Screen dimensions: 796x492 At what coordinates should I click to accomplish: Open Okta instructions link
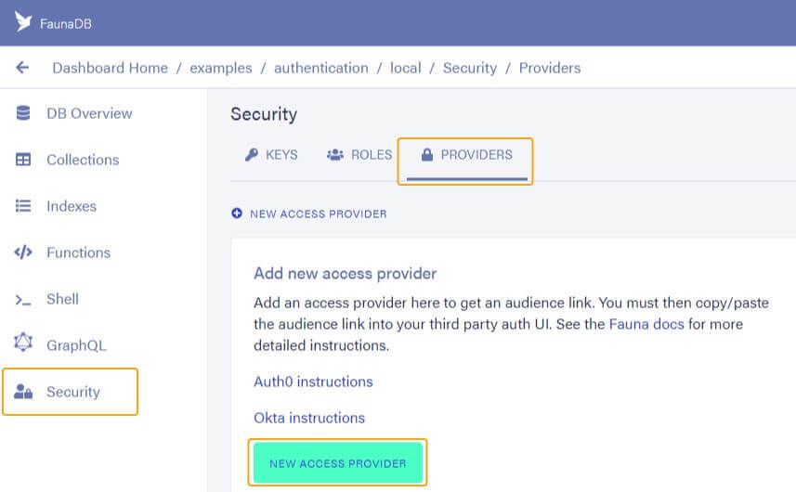point(309,418)
